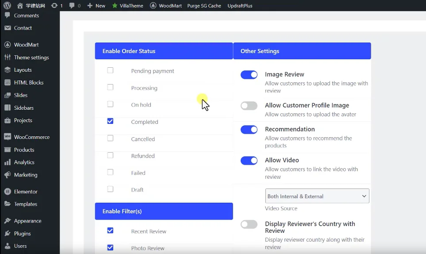
Task: Uncheck the Recent Review filter checkbox
Action: [x=110, y=231]
